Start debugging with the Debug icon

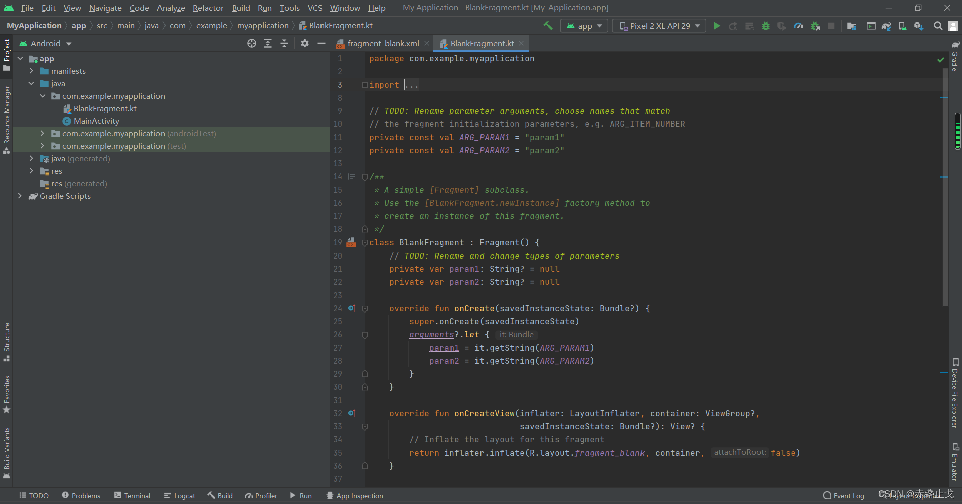point(765,25)
